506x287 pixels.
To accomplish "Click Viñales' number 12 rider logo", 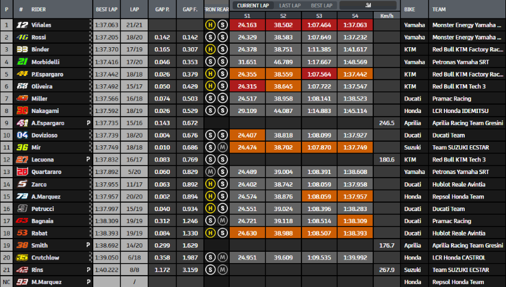I will point(22,25).
